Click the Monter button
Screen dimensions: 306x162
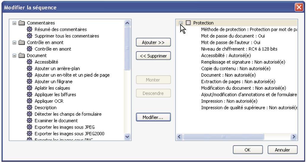click(x=153, y=80)
